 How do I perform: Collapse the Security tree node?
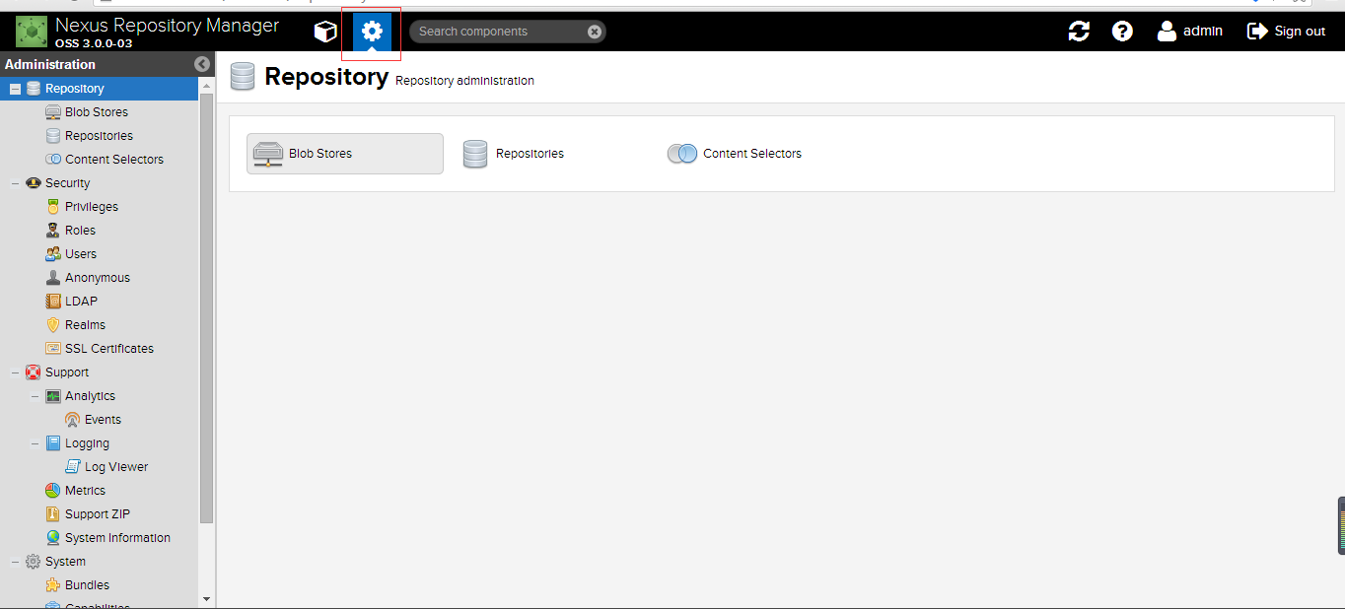(15, 183)
